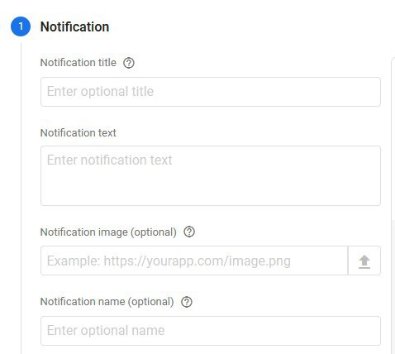Viewport: 395px width, 354px height.
Task: Focus the Notification title input field
Action: pyautogui.click(x=211, y=92)
